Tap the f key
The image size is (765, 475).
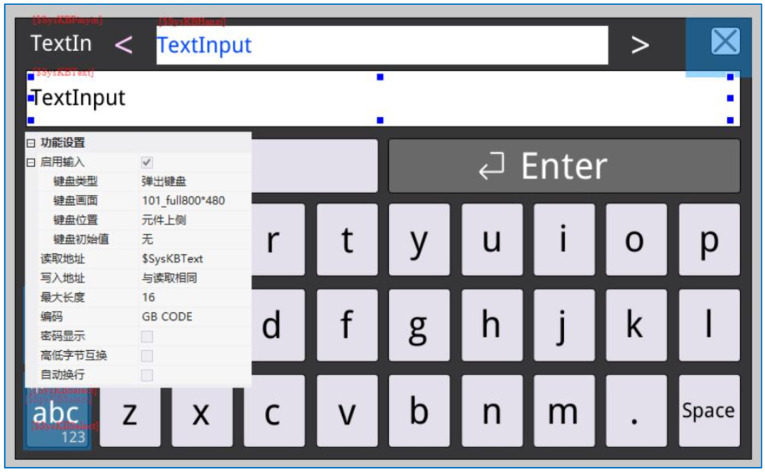click(347, 326)
